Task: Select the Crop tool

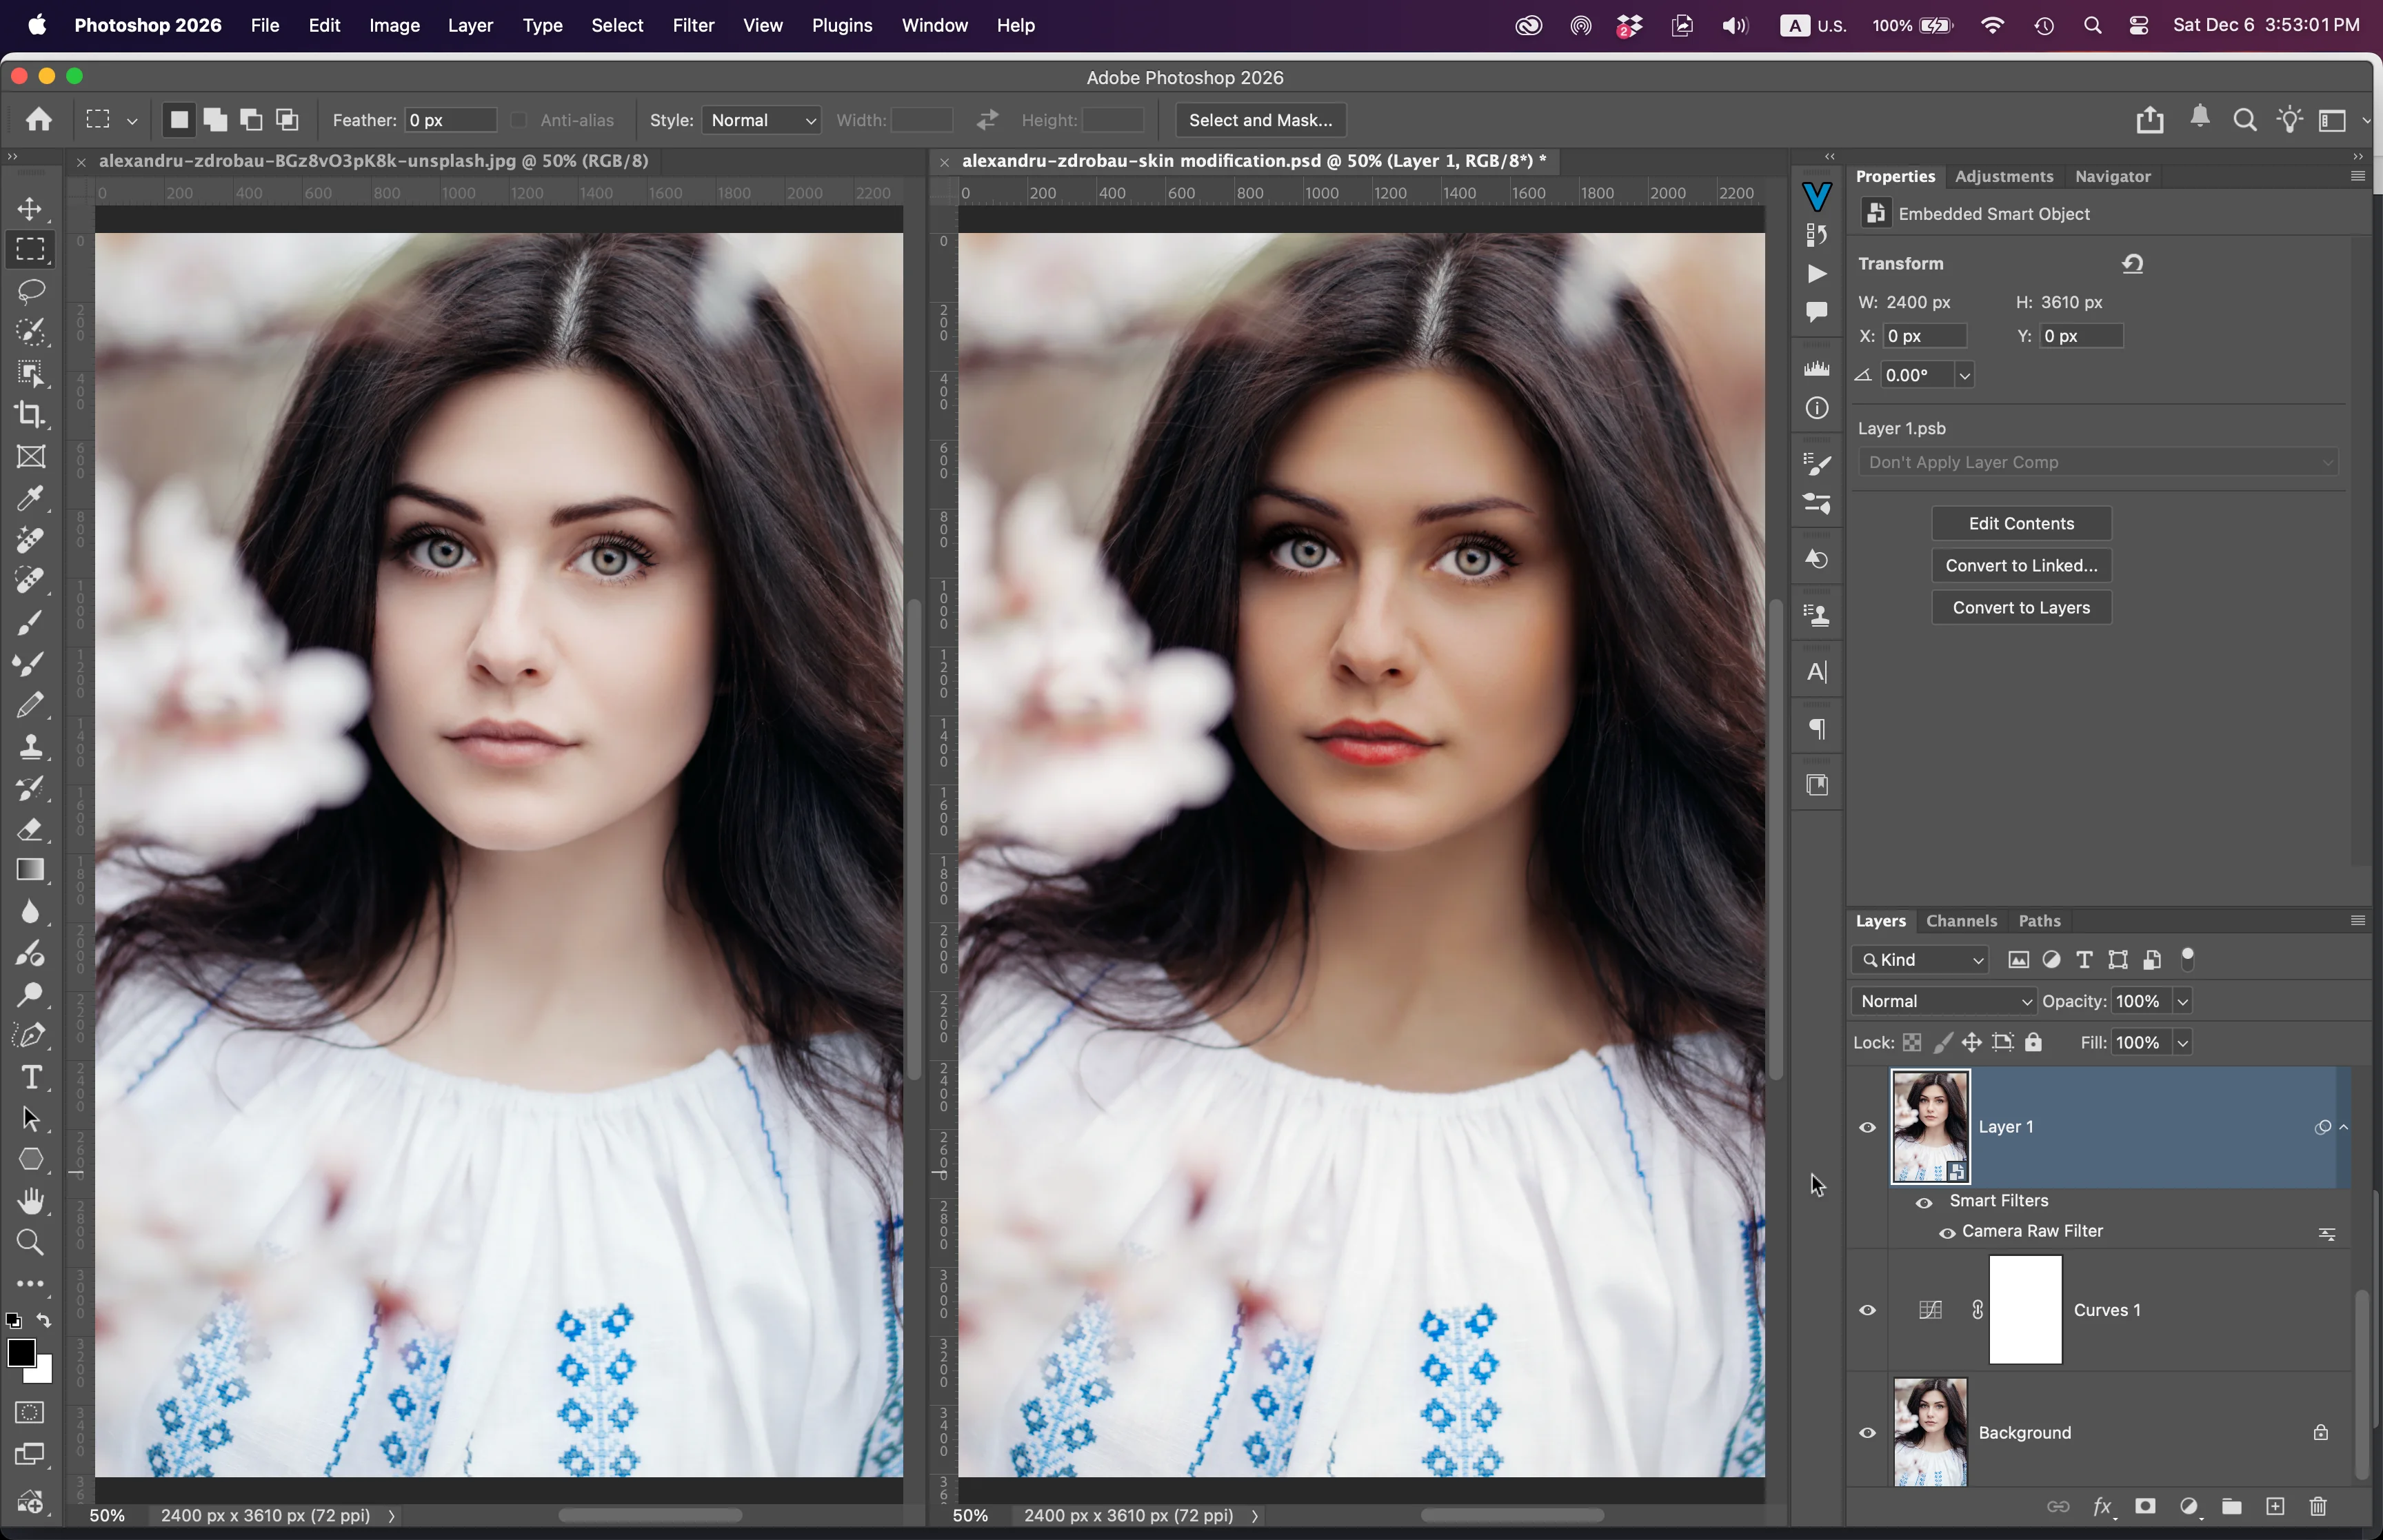Action: (x=30, y=415)
